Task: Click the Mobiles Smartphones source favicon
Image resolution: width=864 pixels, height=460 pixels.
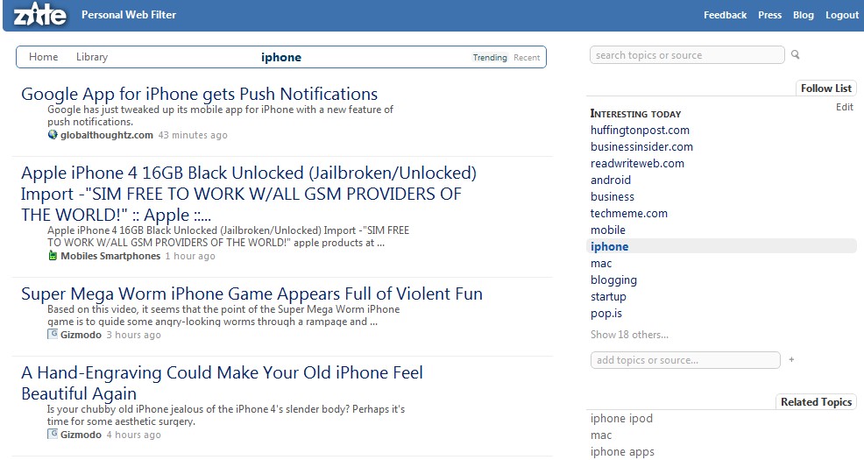Action: pyautogui.click(x=53, y=256)
